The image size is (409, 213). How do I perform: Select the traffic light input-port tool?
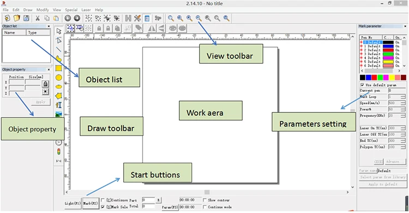[x=59, y=152]
